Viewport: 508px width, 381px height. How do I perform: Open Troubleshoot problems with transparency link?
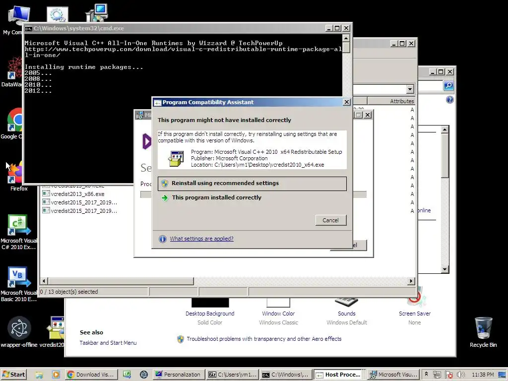[264, 339]
